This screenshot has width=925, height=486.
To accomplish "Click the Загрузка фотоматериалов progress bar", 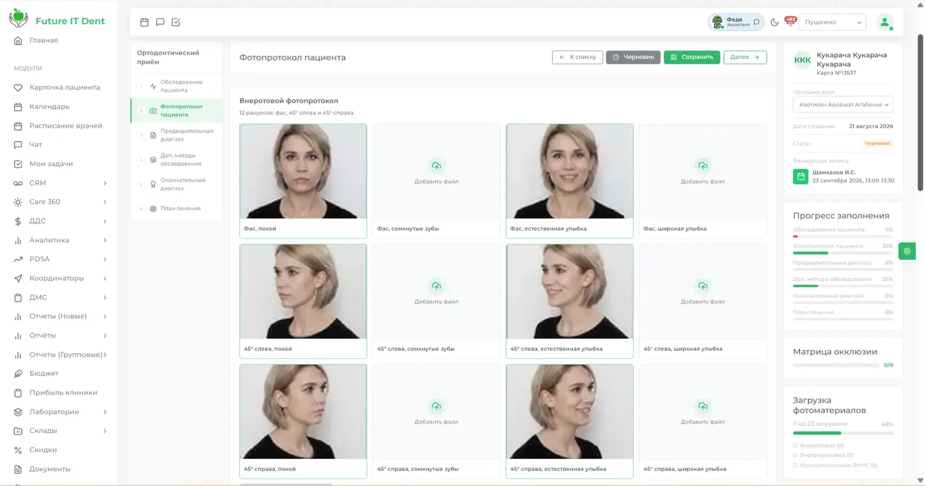I will (x=843, y=433).
